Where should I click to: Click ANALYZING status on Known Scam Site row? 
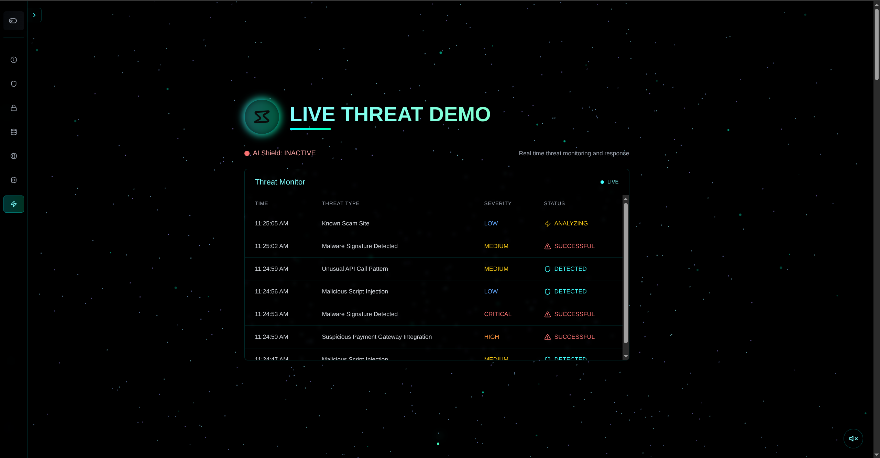tap(571, 223)
